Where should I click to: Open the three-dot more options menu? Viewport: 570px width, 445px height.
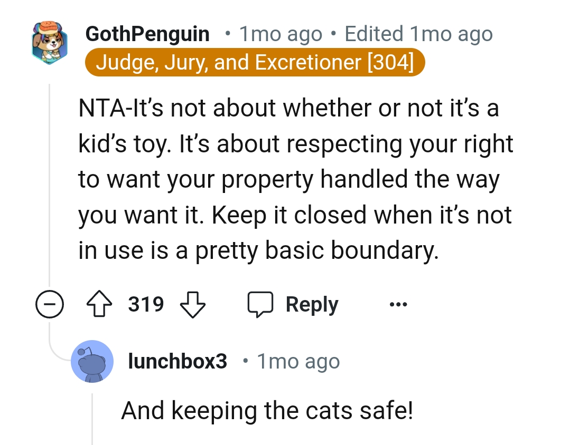[x=398, y=305]
